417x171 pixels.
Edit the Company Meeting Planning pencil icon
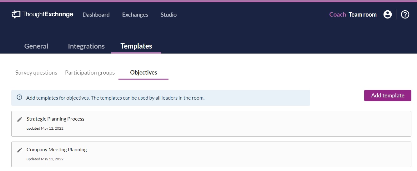20,150
